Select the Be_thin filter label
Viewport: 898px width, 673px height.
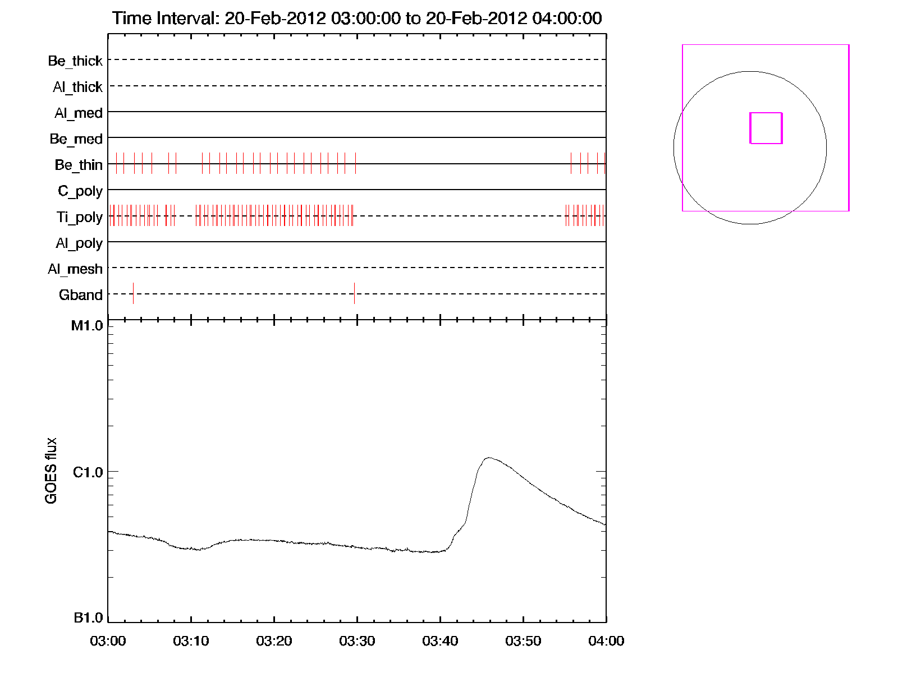click(79, 165)
